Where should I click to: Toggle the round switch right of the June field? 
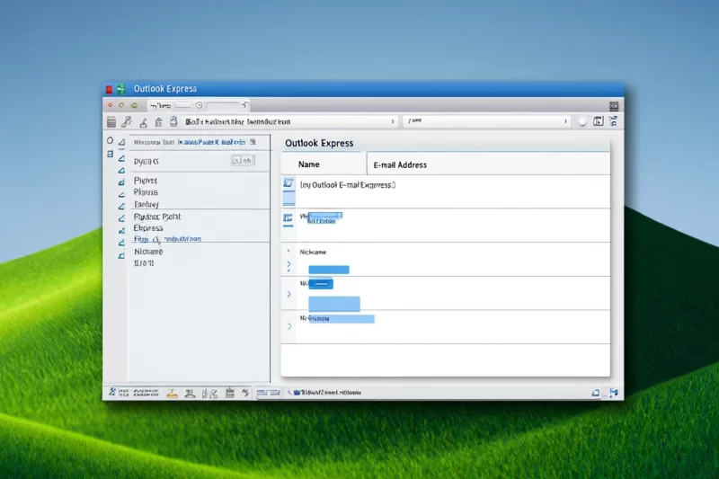point(581,121)
